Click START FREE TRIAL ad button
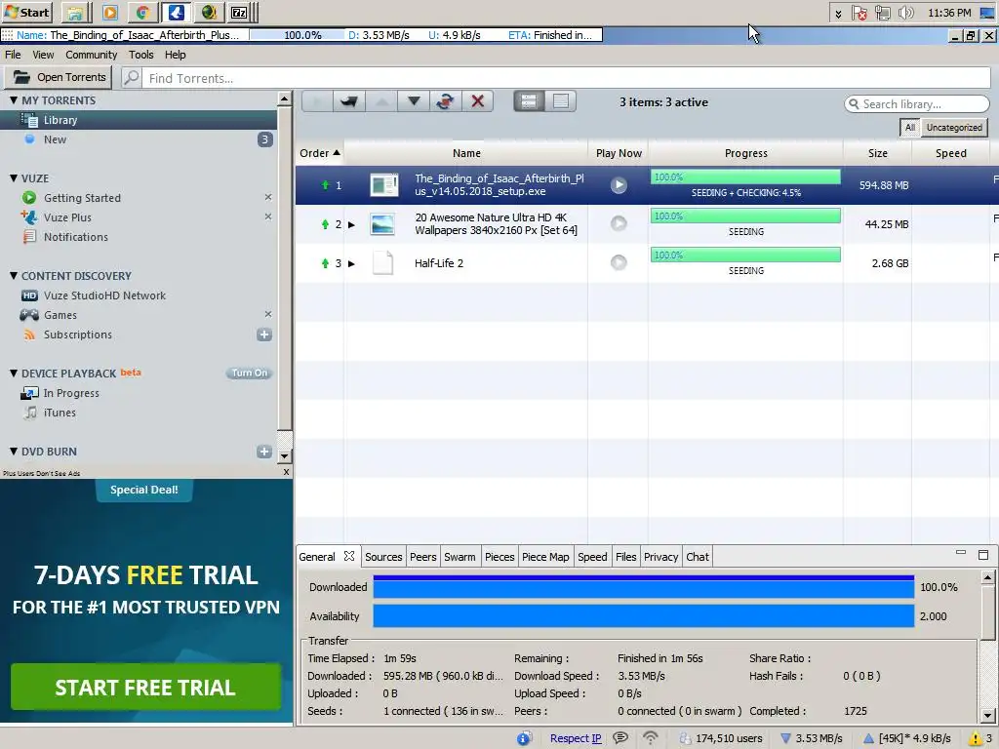The image size is (999, 749). pos(145,687)
